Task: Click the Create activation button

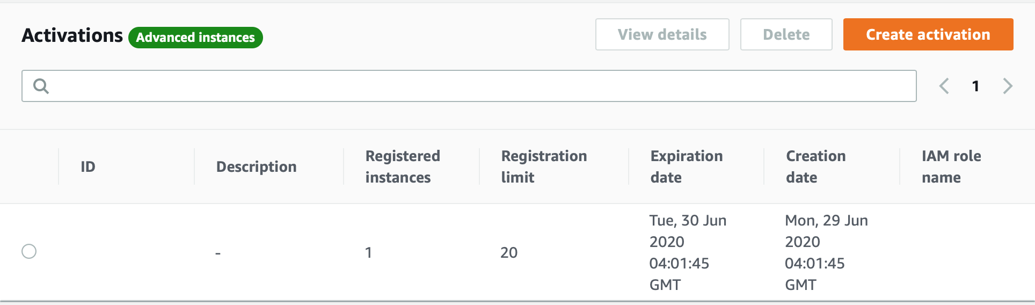Action: [x=928, y=34]
